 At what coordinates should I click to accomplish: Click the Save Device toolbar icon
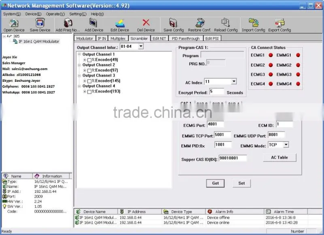40,23
